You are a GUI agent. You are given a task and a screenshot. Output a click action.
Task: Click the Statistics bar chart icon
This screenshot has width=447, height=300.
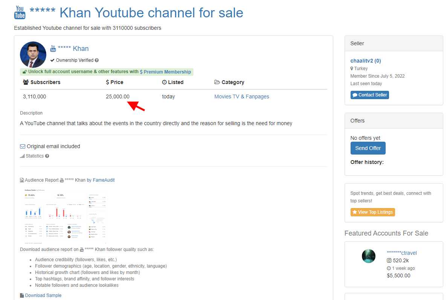point(22,156)
